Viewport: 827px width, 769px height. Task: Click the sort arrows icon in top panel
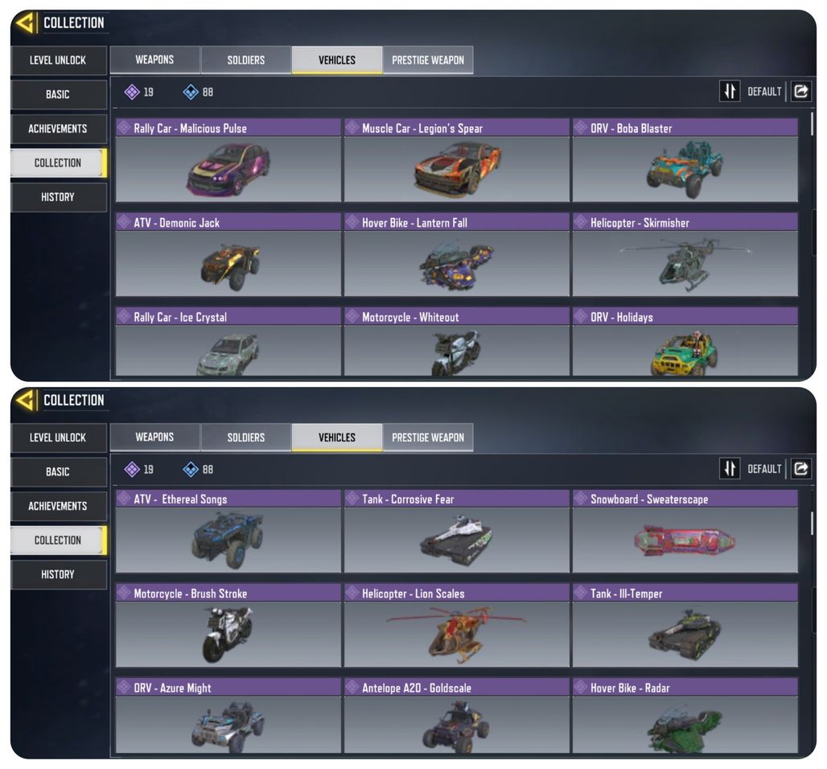(x=730, y=91)
